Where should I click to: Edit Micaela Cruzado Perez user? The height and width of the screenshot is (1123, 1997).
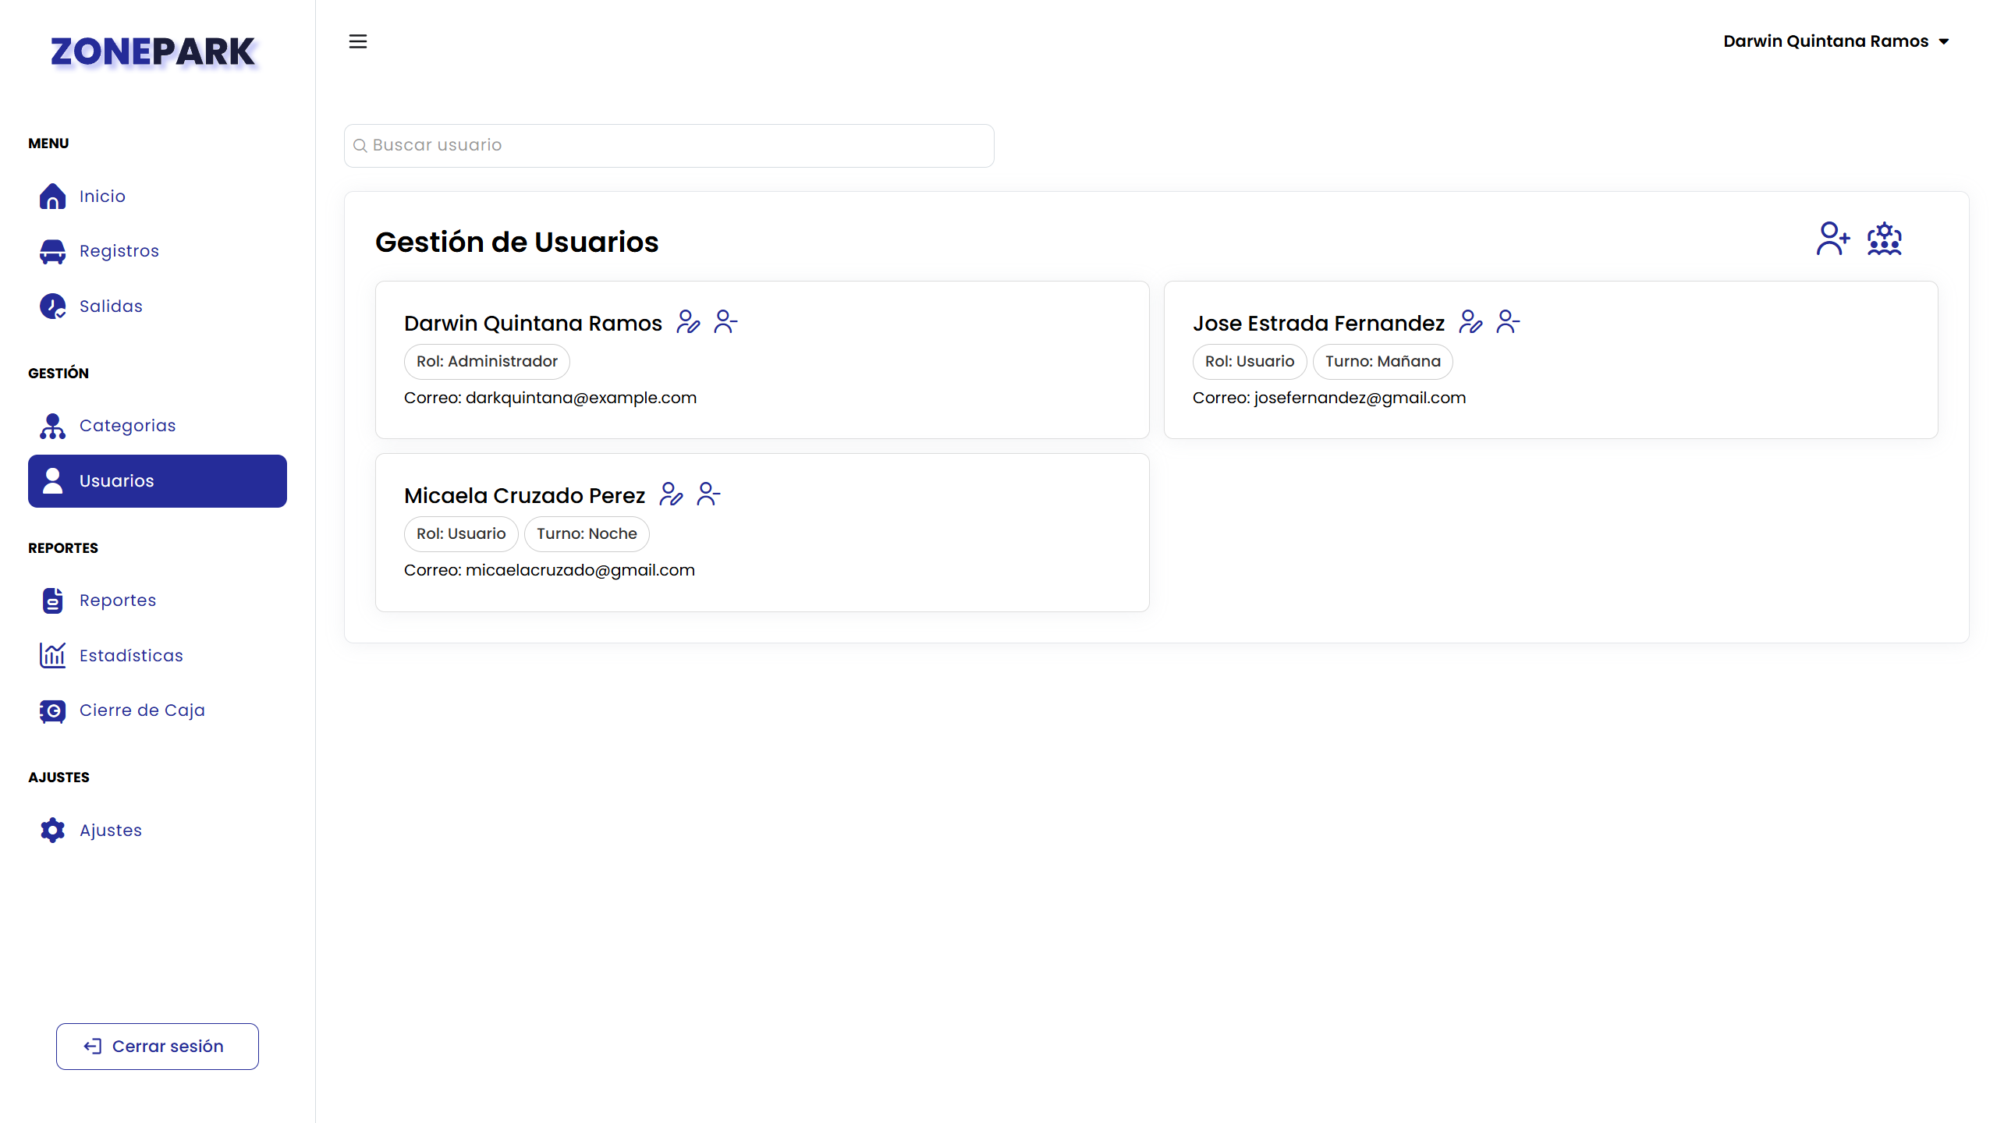[671, 494]
